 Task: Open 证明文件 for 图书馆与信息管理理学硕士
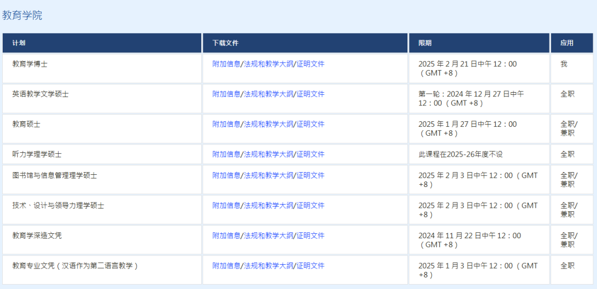click(310, 175)
